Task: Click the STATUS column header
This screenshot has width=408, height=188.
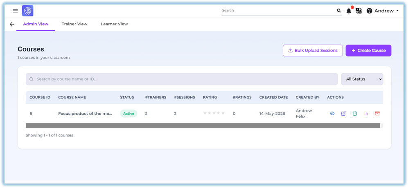Action: coord(127,97)
